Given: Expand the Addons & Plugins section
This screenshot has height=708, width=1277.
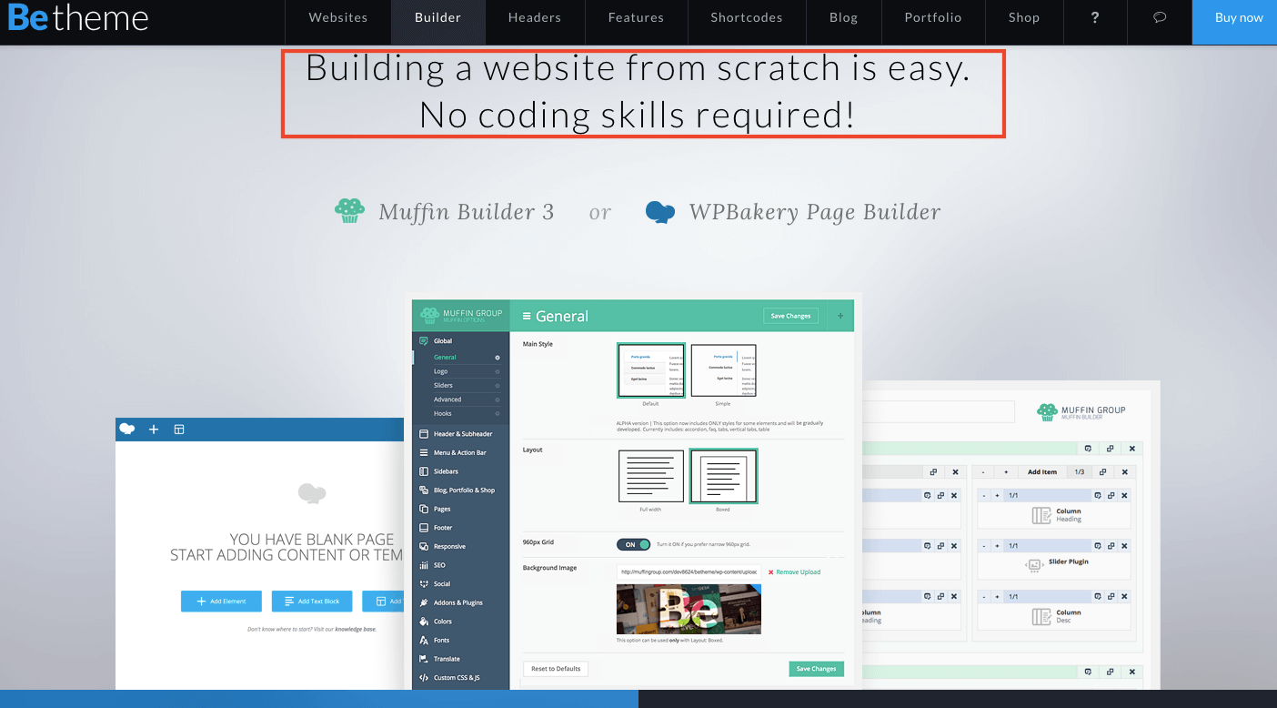Looking at the screenshot, I should [x=460, y=602].
